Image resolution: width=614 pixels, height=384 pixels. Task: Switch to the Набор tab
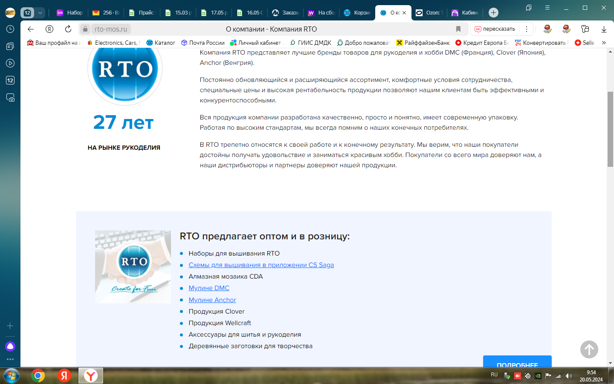tap(70, 12)
